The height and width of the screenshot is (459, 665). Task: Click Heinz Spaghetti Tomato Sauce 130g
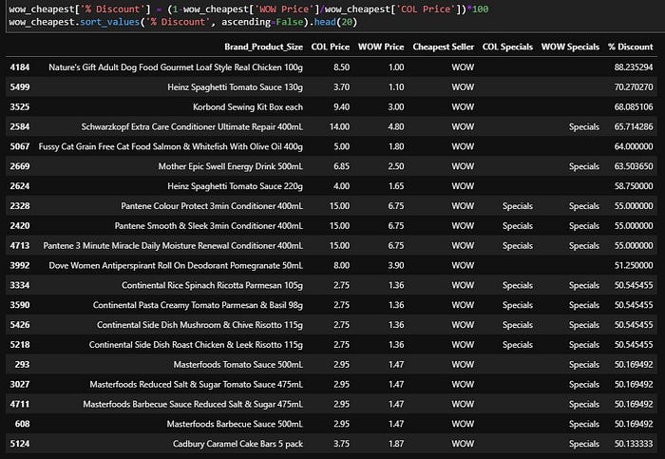235,87
